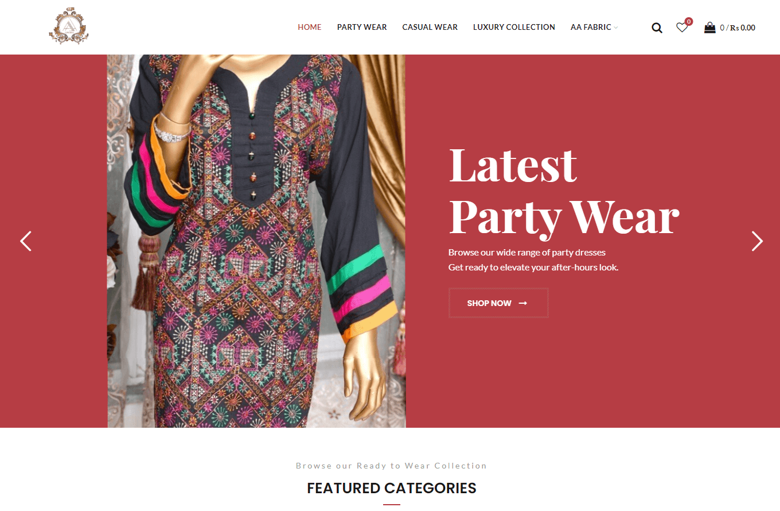Screen dimensions: 780x511
Task: Click the embroidered dress banner image
Action: pyautogui.click(x=256, y=241)
